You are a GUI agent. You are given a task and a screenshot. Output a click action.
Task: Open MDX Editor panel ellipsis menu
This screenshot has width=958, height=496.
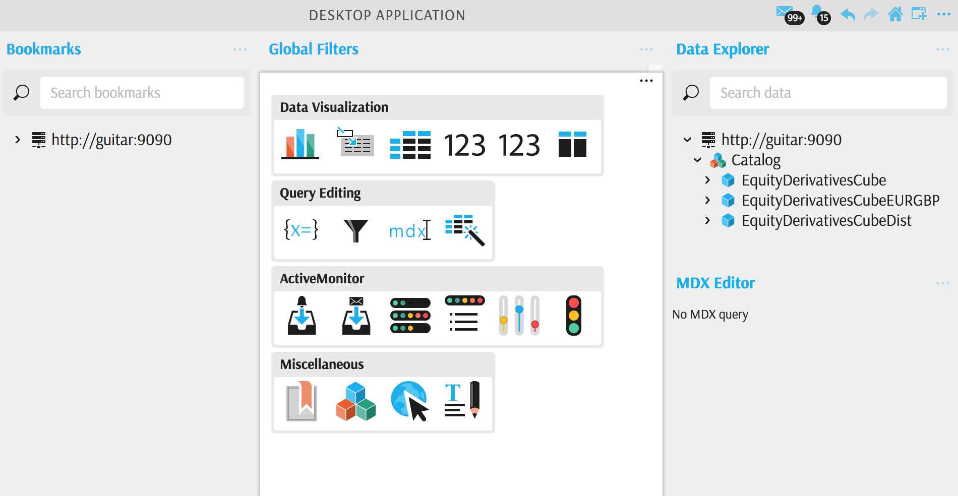pyautogui.click(x=943, y=283)
